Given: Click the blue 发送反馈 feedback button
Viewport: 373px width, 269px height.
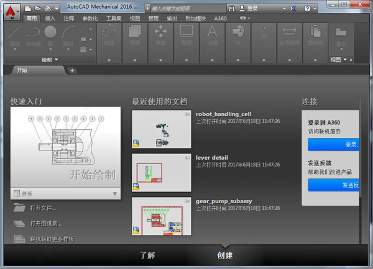Looking at the screenshot, I should click(x=333, y=185).
